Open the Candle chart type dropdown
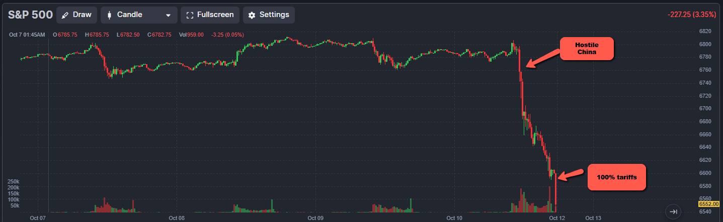The width and height of the screenshot is (723, 222). tap(139, 15)
